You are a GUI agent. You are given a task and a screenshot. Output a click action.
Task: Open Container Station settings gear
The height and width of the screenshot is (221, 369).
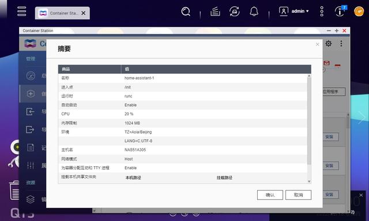pos(329,43)
